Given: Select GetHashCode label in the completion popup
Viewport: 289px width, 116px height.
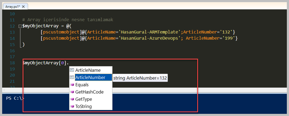Looking at the screenshot, I should point(89,92).
